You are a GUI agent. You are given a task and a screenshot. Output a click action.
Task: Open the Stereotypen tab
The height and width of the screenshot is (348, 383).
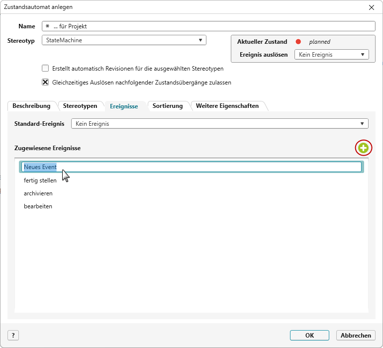[x=80, y=106]
